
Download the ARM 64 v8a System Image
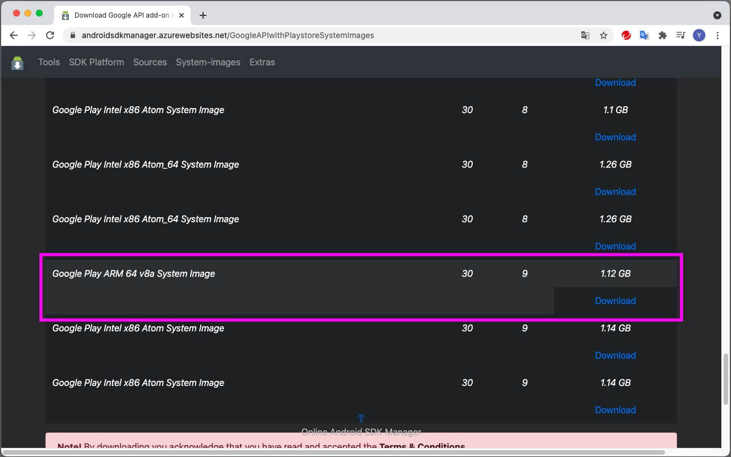[x=615, y=301]
